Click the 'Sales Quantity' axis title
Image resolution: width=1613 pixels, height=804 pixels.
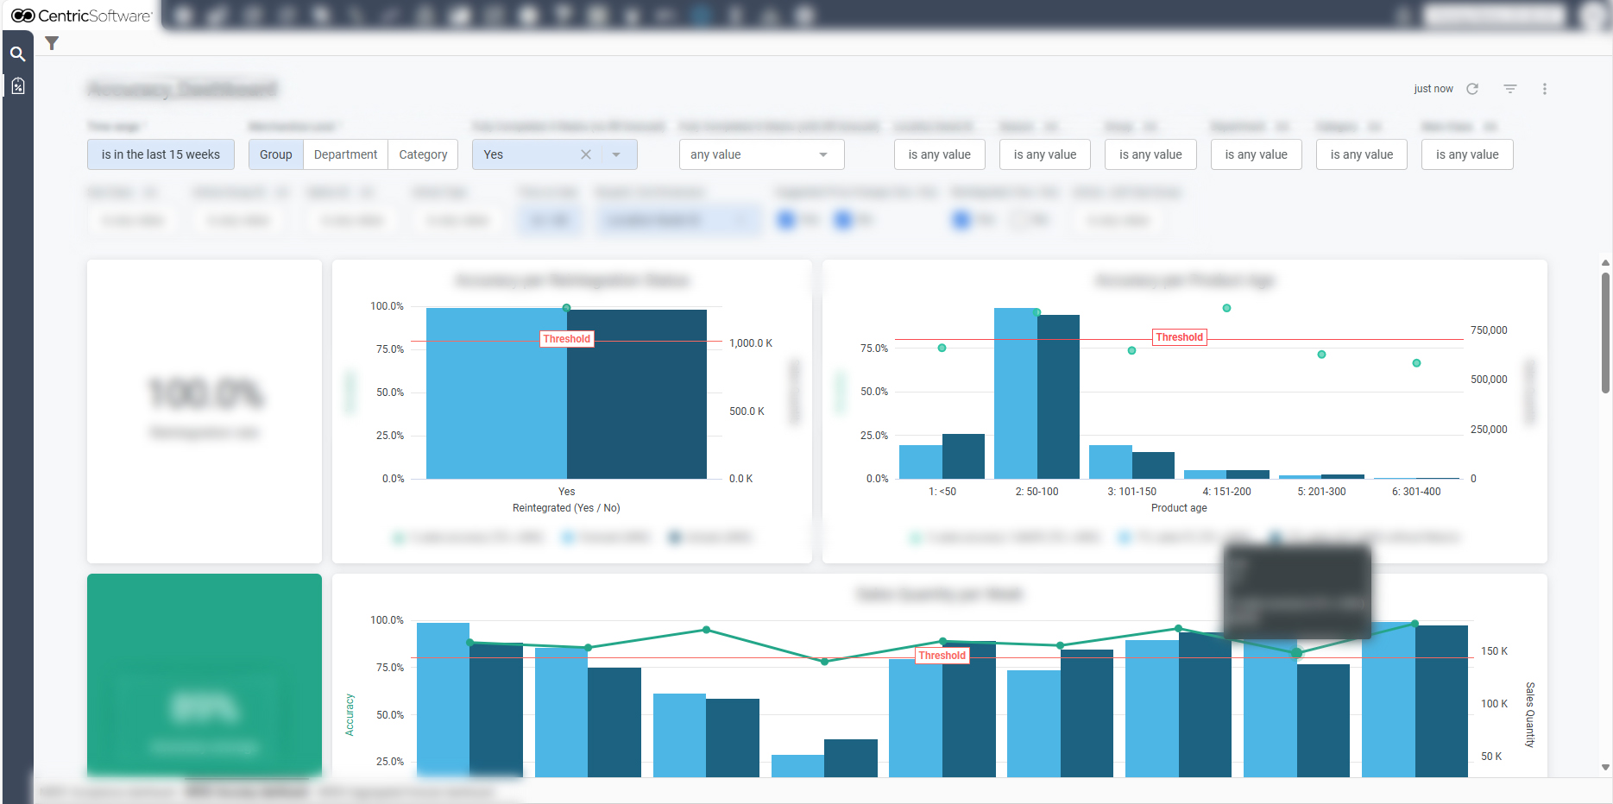(1530, 714)
